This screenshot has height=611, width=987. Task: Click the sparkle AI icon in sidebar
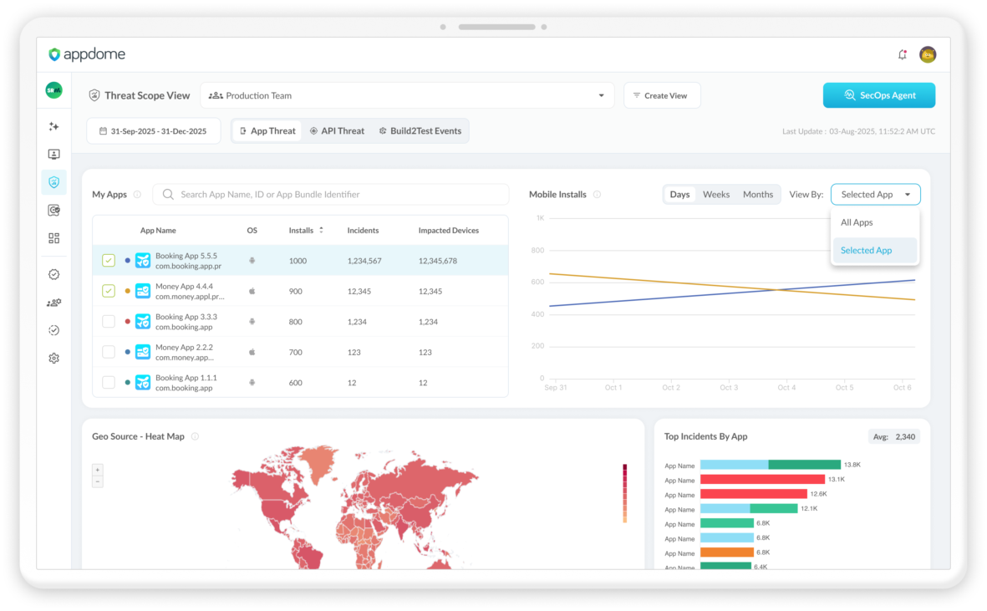[53, 126]
